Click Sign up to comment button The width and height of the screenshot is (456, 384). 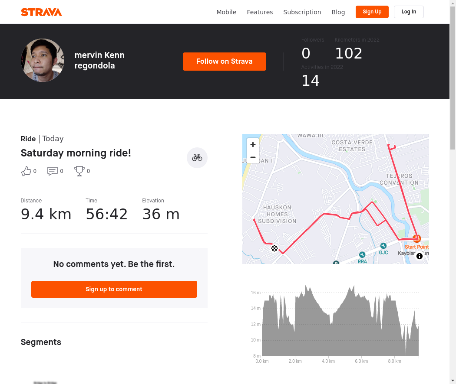[x=114, y=289]
